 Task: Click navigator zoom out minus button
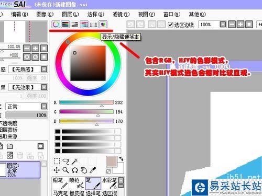27,48
